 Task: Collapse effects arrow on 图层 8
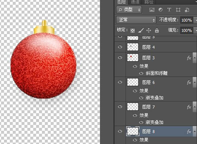pos(194,132)
